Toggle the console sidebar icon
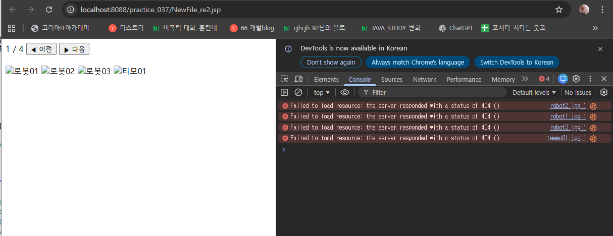Image resolution: width=613 pixels, height=236 pixels. pos(285,92)
